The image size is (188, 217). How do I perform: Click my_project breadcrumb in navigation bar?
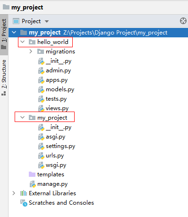[x=27, y=7]
